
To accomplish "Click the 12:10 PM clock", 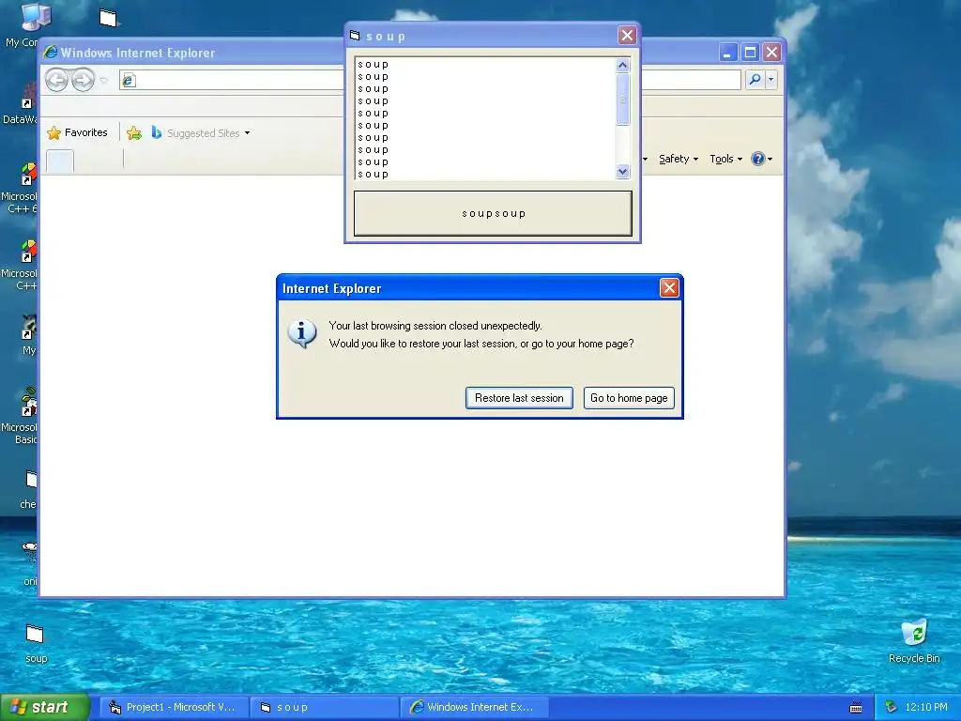I will pos(926,707).
